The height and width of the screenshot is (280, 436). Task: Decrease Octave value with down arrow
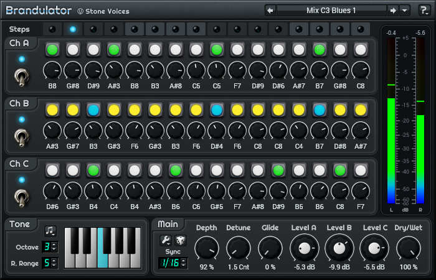(54, 249)
